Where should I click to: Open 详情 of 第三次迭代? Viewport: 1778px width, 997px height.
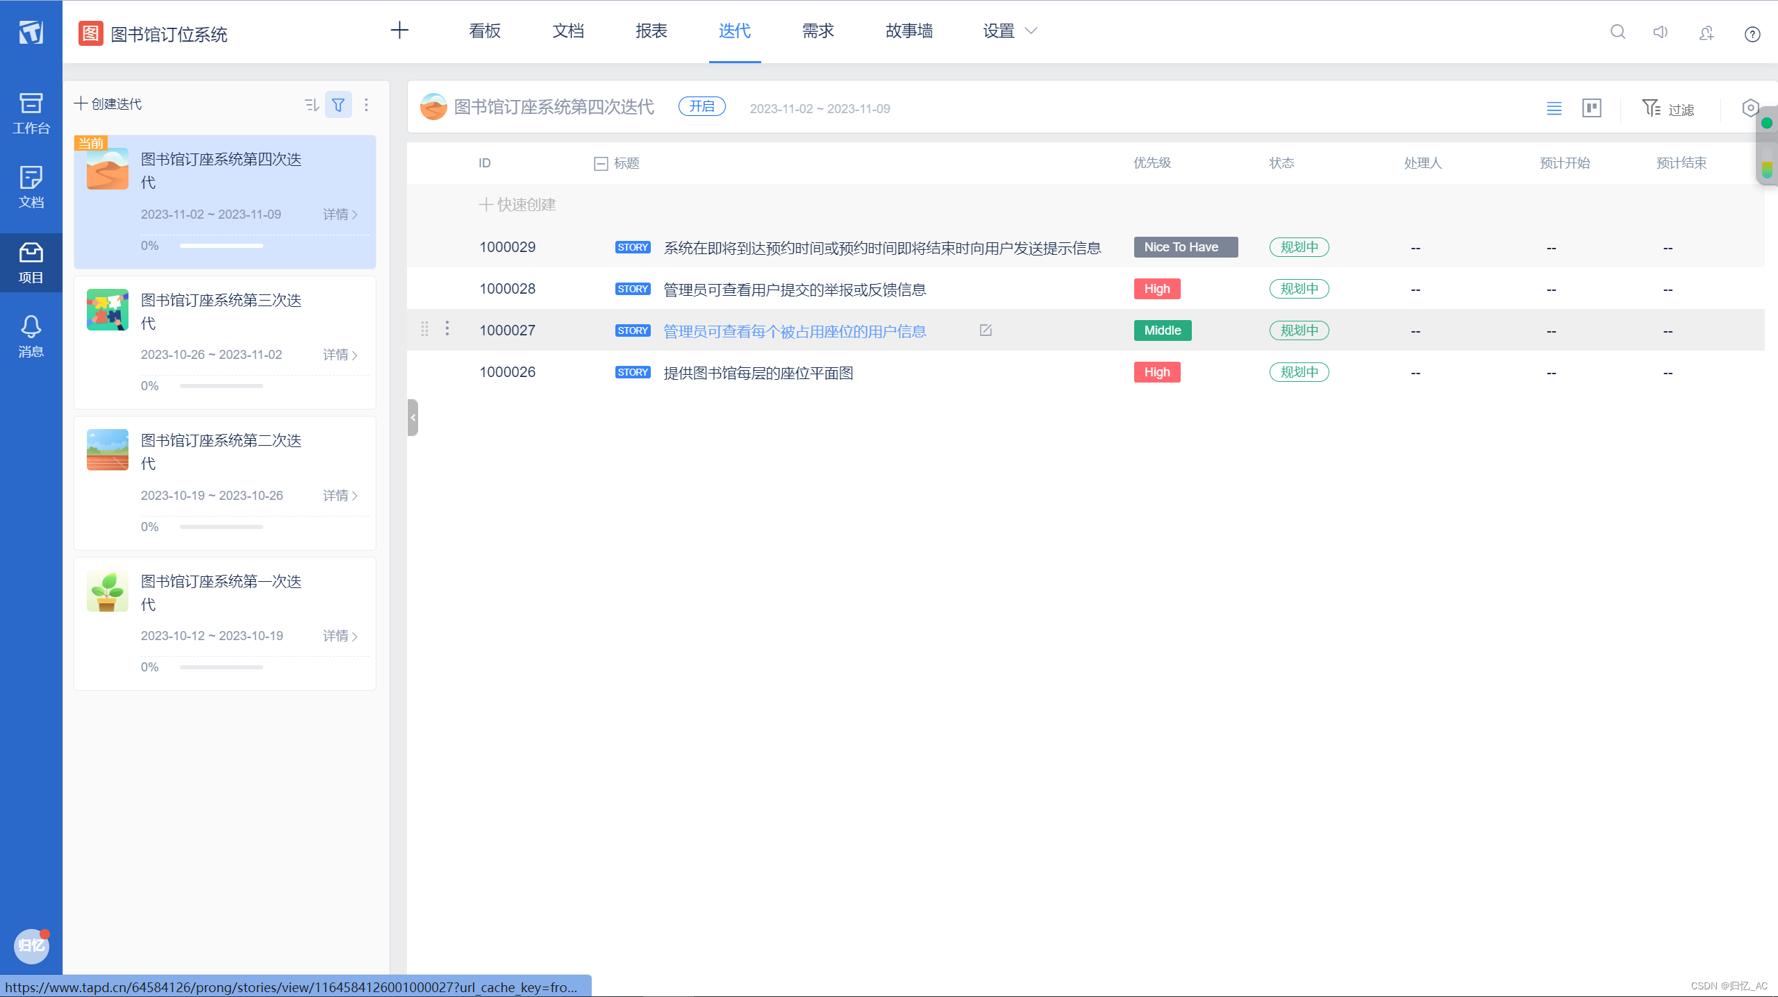(340, 355)
